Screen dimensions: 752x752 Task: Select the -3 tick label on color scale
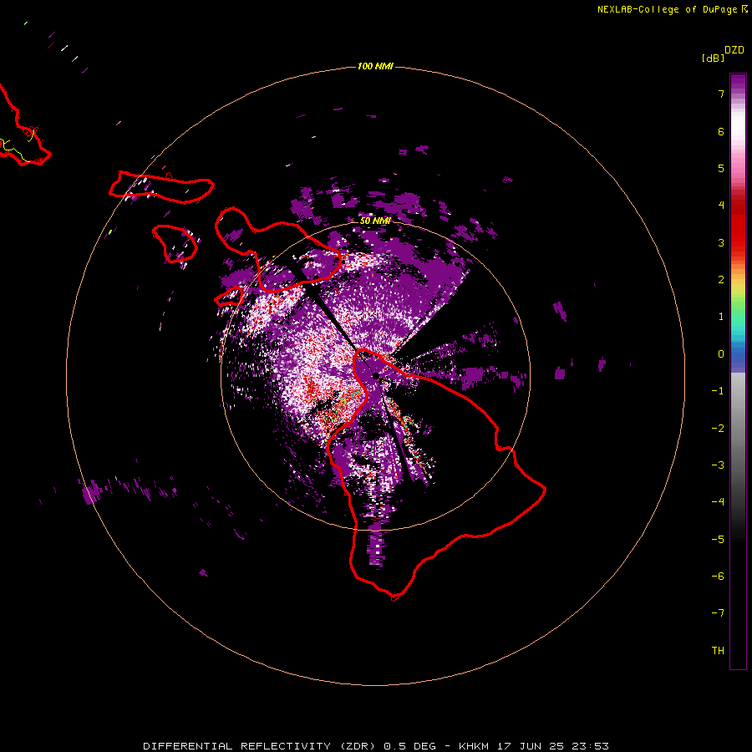[x=718, y=465]
